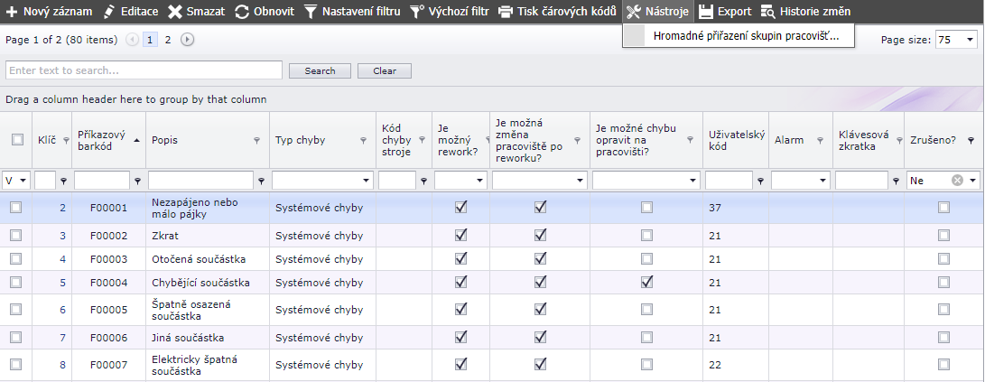
Task: Tick the row checkbox for F00001
Action: [x=15, y=208]
